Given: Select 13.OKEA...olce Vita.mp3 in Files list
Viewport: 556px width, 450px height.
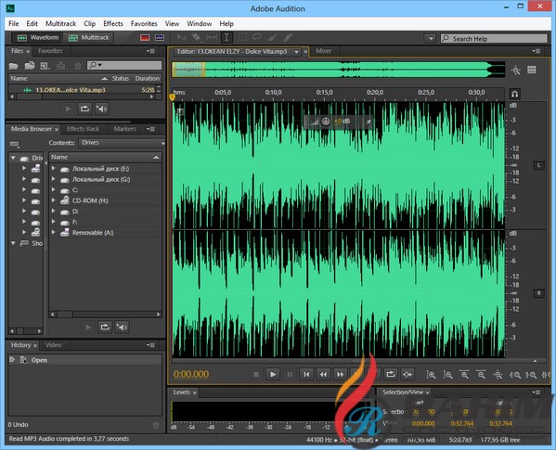Looking at the screenshot, I should pyautogui.click(x=82, y=90).
